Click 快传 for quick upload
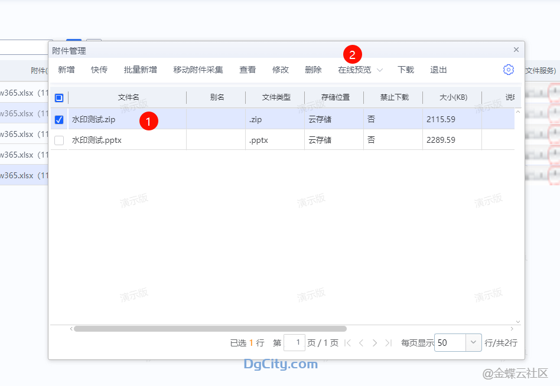Viewport: 560px width, 386px height. (x=99, y=69)
